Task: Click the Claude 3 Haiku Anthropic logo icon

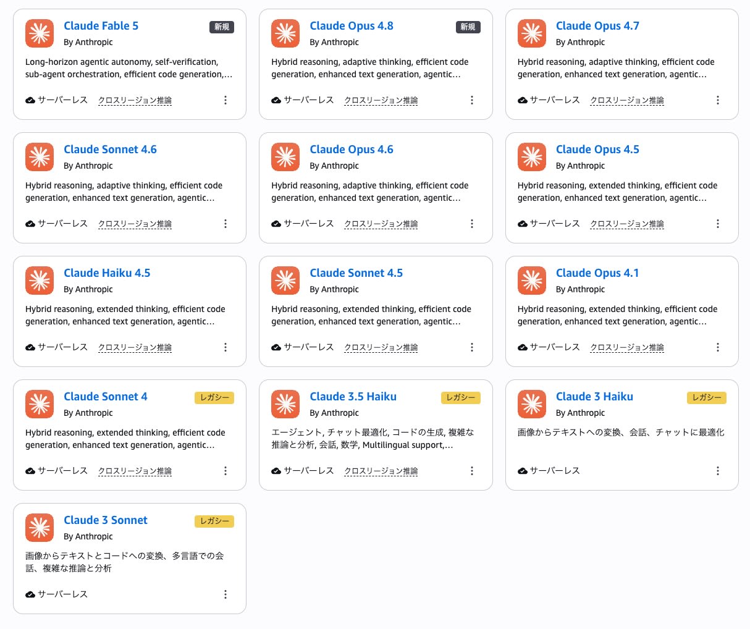Action: [x=532, y=404]
